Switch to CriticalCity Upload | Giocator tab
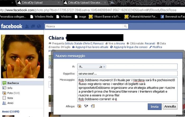Image resolution: width=185 pixels, height=117 pixels. tap(85, 3)
